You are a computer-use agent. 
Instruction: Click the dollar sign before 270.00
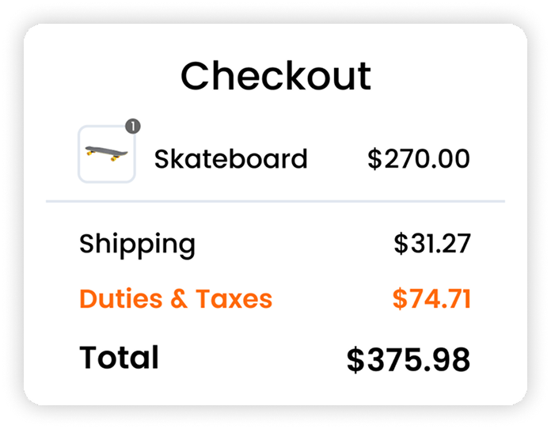tap(374, 159)
